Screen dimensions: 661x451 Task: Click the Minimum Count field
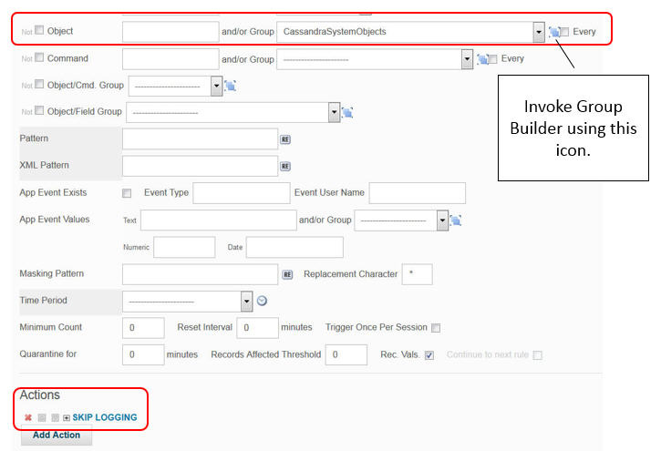(143, 328)
